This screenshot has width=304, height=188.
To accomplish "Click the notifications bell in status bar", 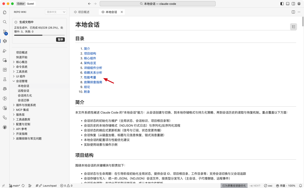I will pos(300,185).
